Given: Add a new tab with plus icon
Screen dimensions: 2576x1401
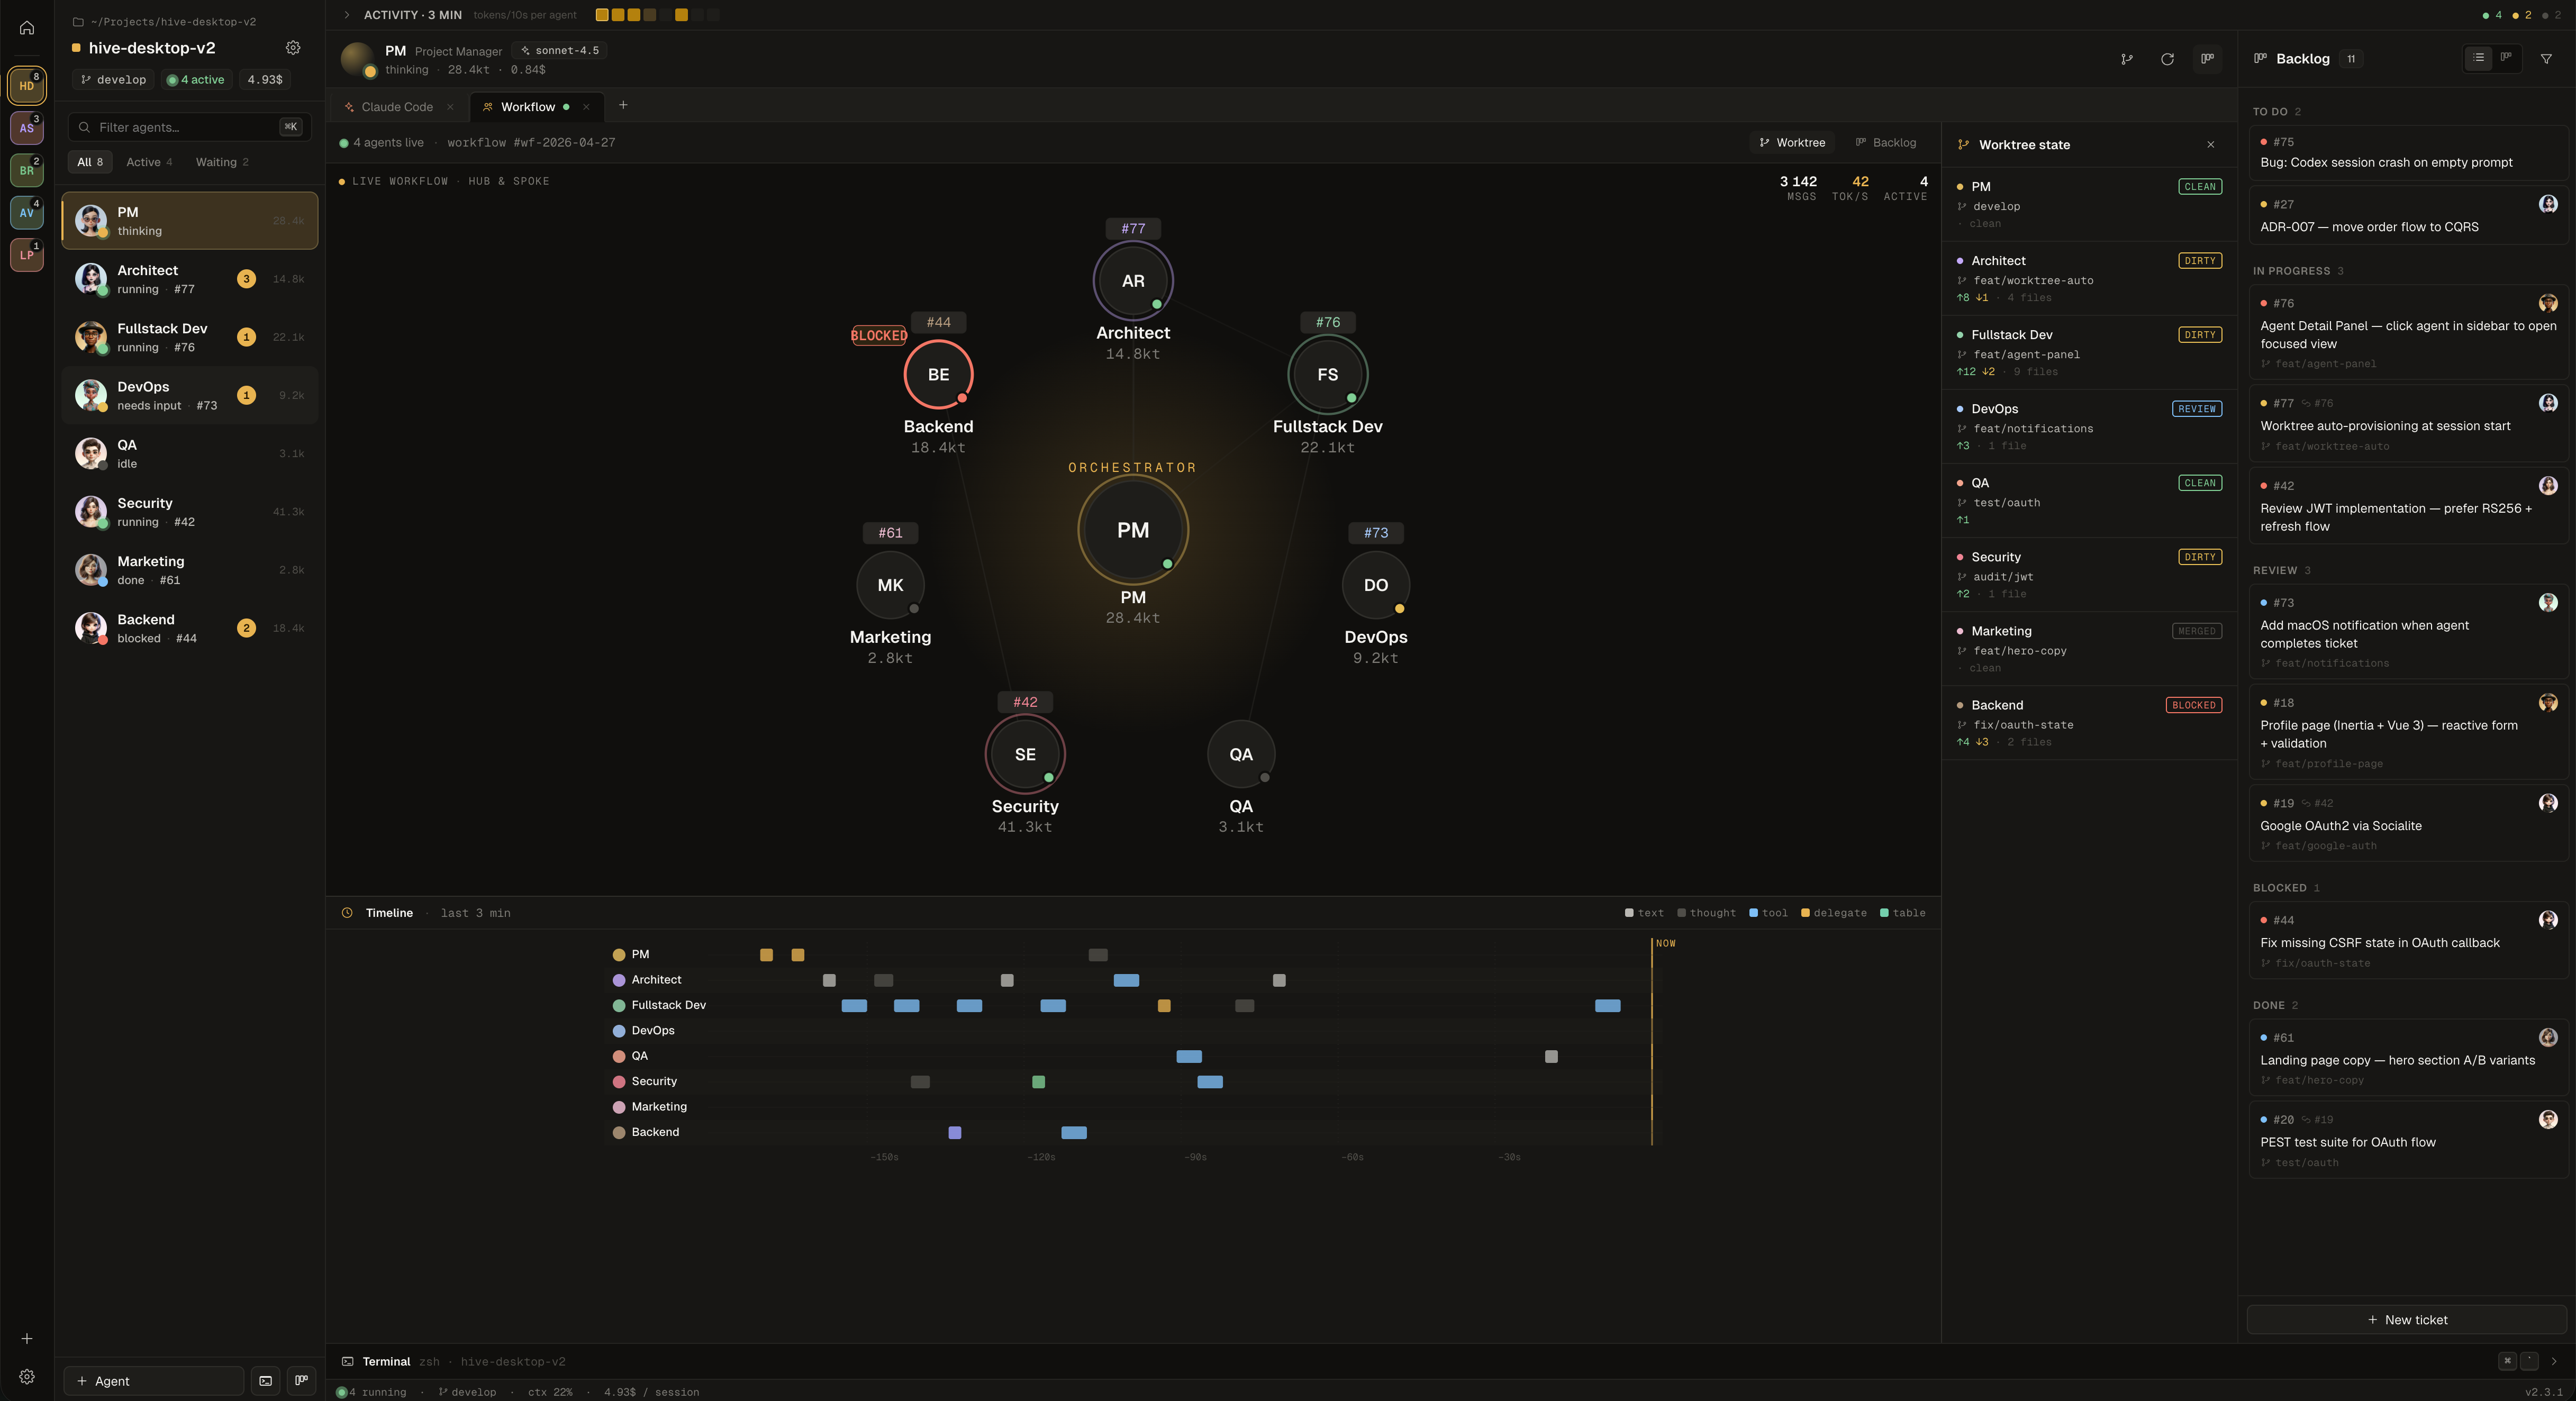Looking at the screenshot, I should [623, 105].
